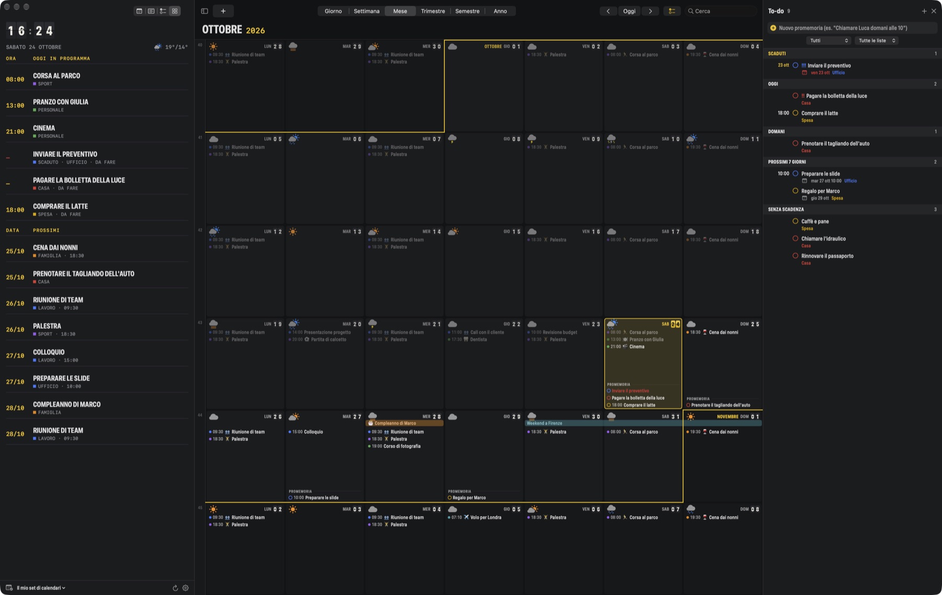This screenshot has height=595, width=942.
Task: Add a new to-do with the panel plus icon
Action: tap(924, 11)
